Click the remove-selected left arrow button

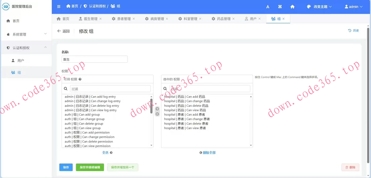point(157,114)
